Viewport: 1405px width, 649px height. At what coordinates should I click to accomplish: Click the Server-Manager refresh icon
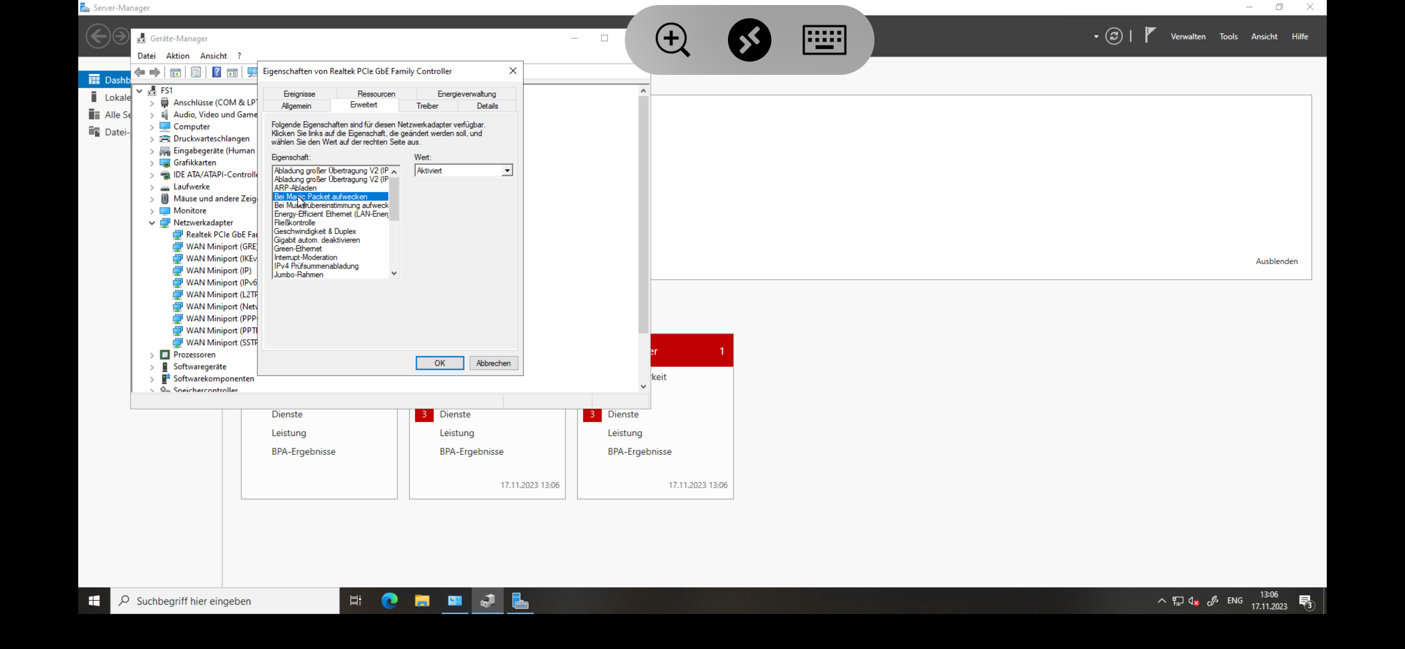(1114, 37)
